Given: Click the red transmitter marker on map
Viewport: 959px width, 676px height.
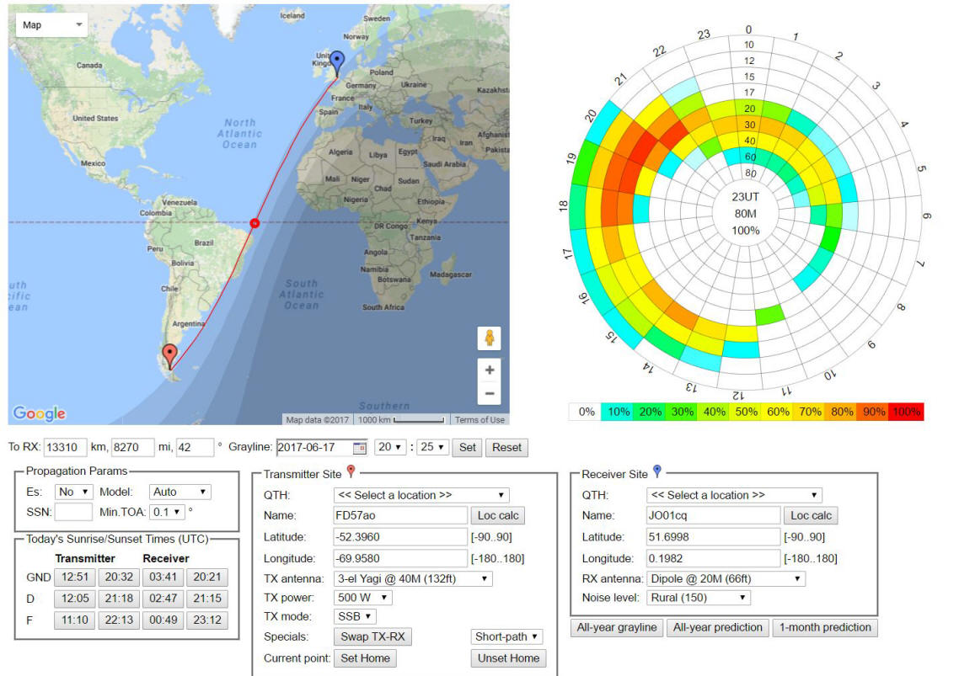Looking at the screenshot, I should tap(170, 355).
